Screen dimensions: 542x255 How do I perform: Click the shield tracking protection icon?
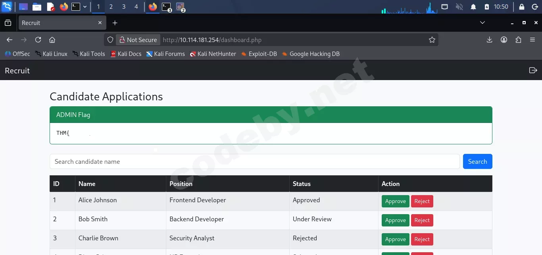[x=111, y=40]
